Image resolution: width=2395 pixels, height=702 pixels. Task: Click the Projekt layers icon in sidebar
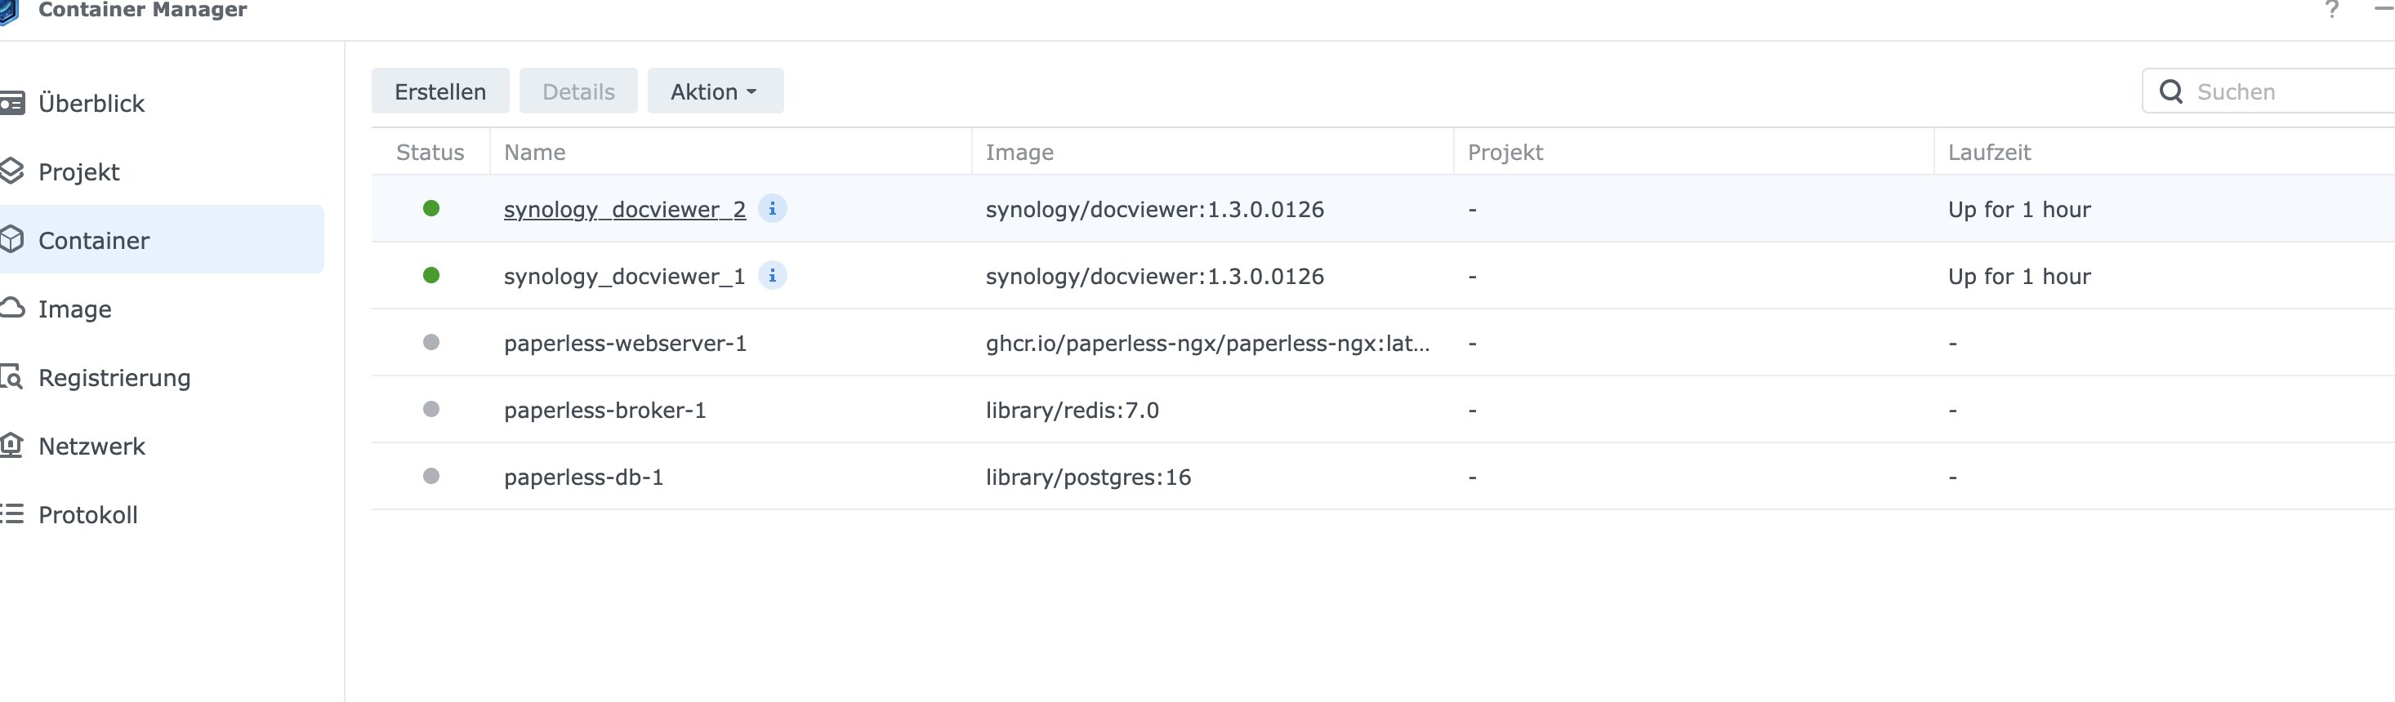pyautogui.click(x=11, y=171)
